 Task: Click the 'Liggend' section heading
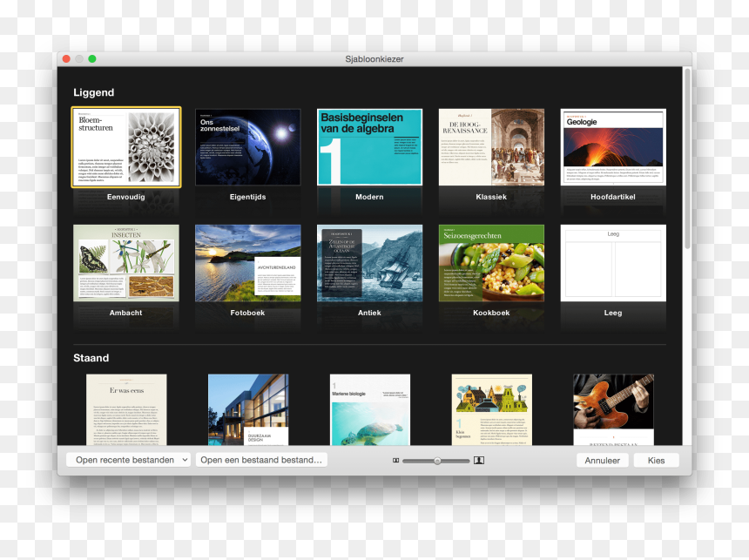point(94,92)
